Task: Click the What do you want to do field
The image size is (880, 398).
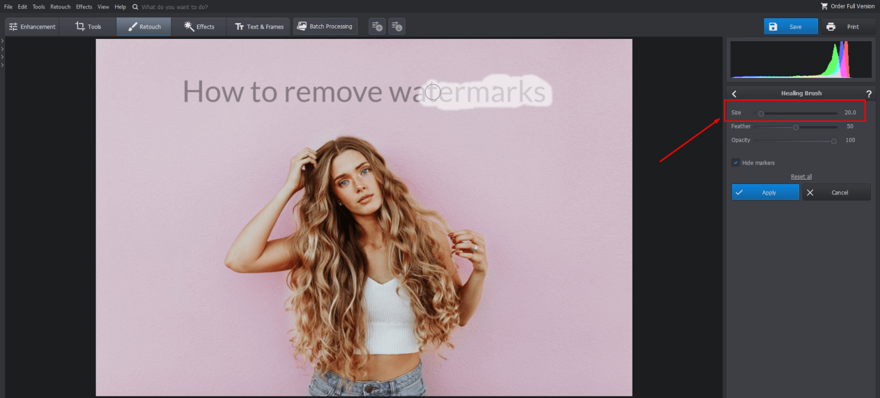Action: click(x=178, y=7)
